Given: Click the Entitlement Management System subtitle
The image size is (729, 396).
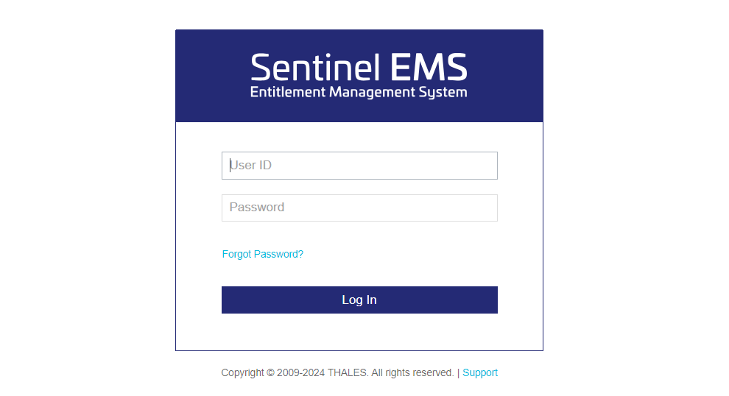Looking at the screenshot, I should point(359,92).
